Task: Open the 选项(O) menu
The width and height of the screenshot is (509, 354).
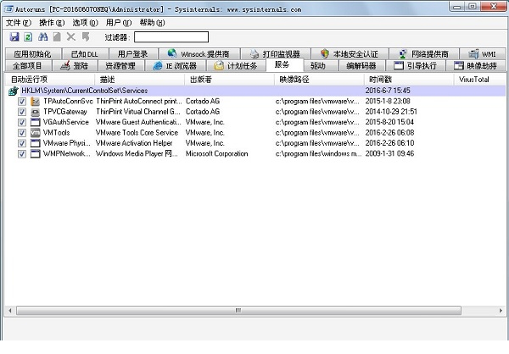Action: [x=85, y=23]
